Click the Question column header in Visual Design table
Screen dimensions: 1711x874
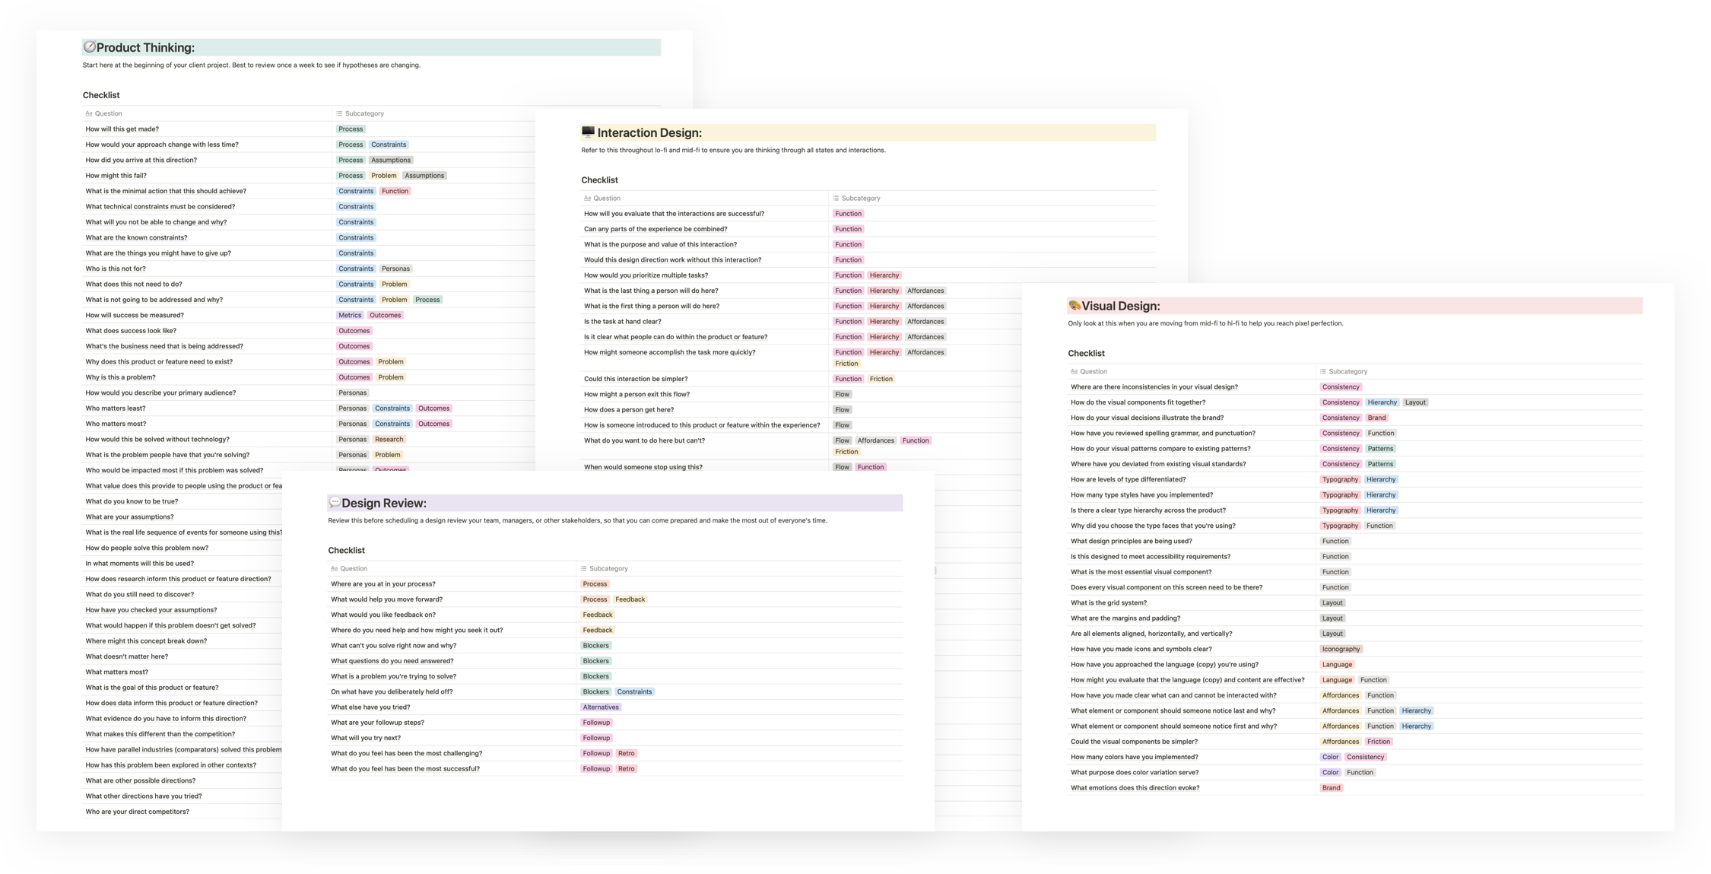[1089, 372]
